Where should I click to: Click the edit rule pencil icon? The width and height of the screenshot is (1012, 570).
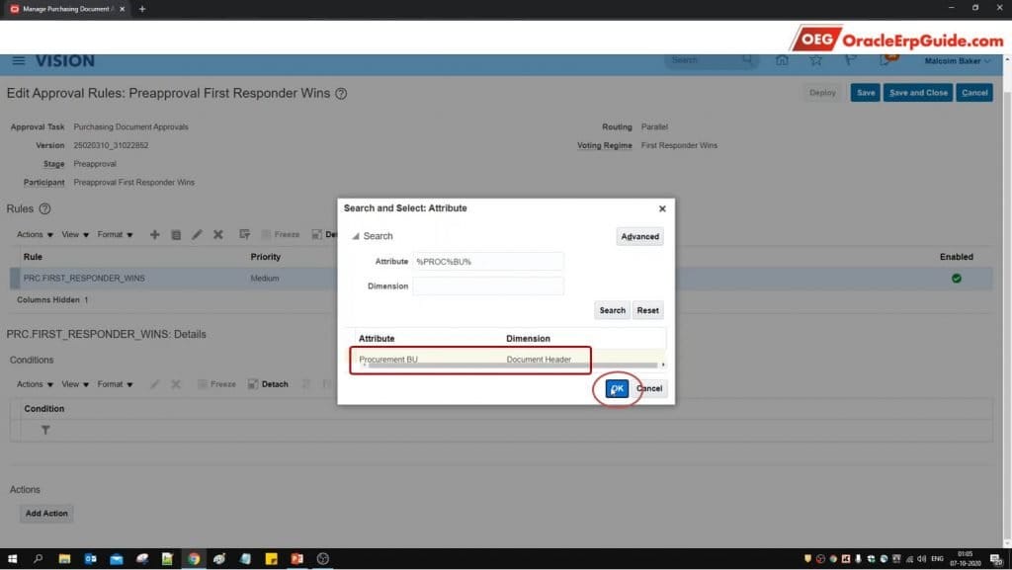click(197, 235)
